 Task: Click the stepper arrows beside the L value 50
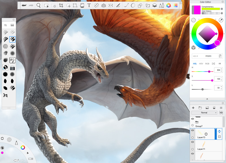221,88
